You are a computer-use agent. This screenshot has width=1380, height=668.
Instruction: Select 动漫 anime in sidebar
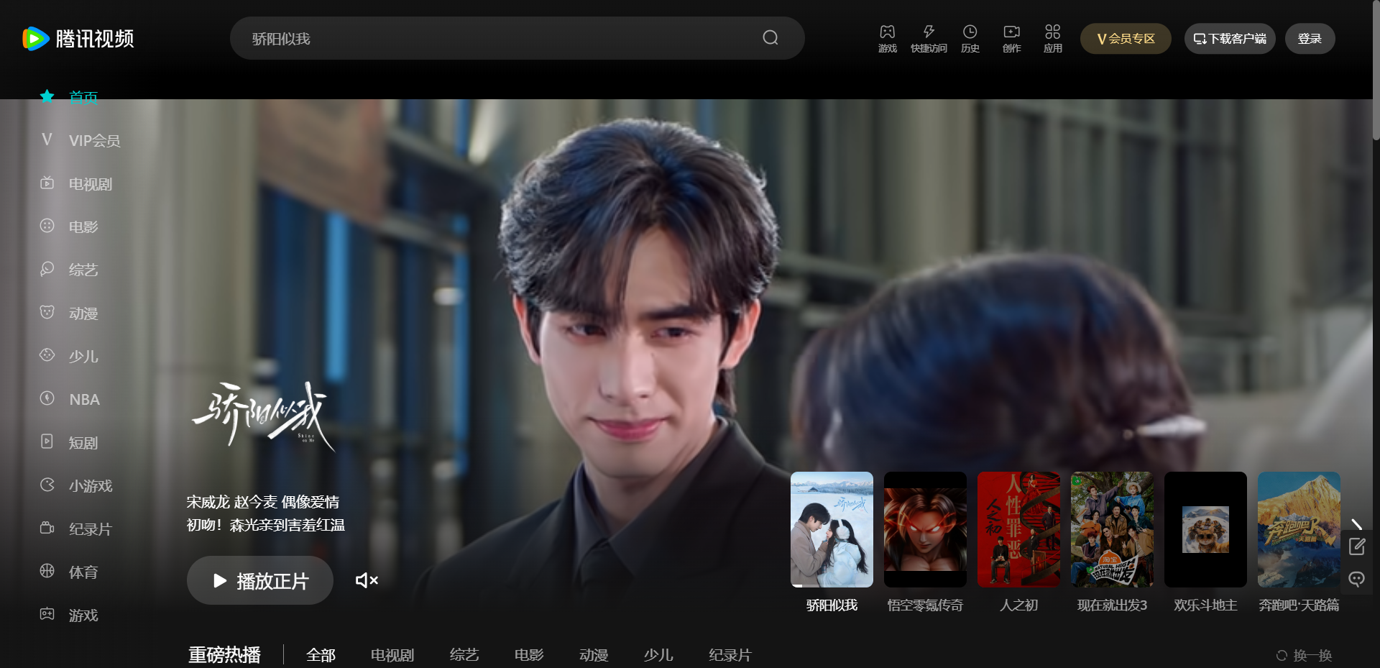tap(83, 313)
